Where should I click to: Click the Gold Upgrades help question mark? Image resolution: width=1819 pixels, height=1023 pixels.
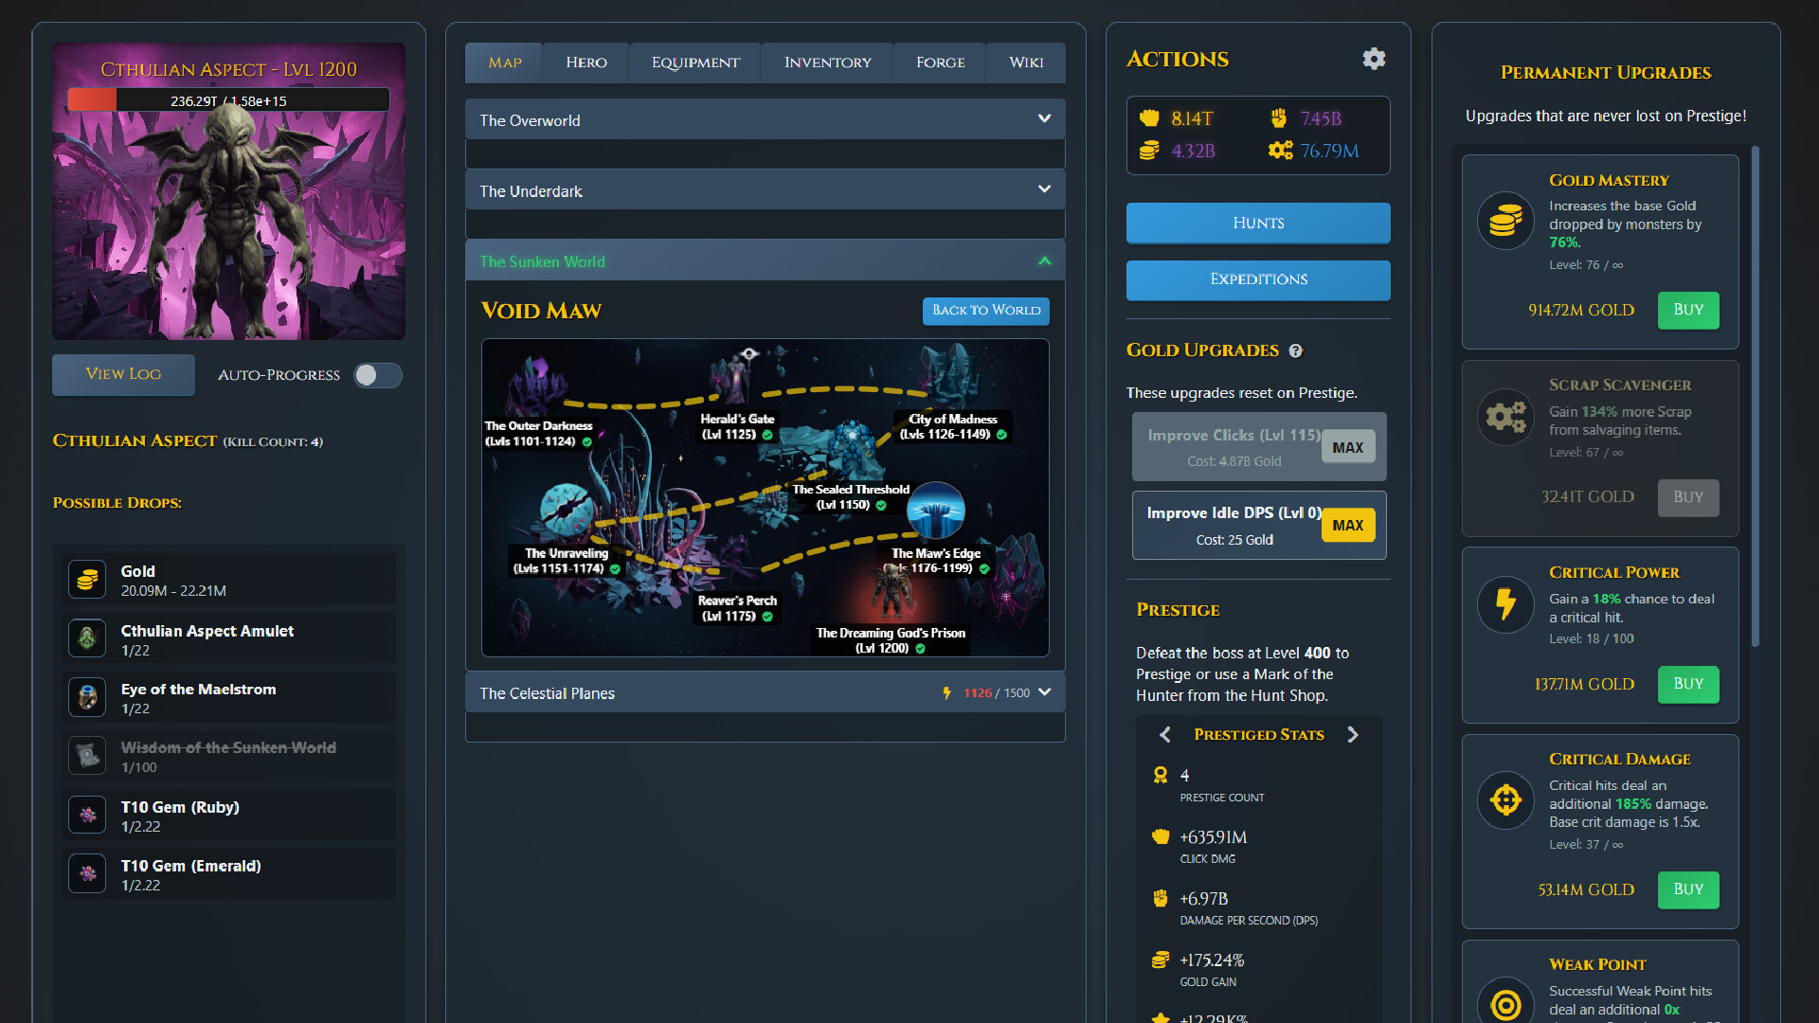[x=1297, y=351]
